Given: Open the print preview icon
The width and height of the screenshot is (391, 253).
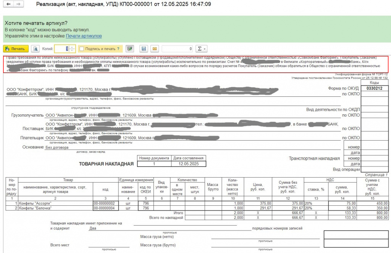Looking at the screenshot, I should click(x=36, y=49).
